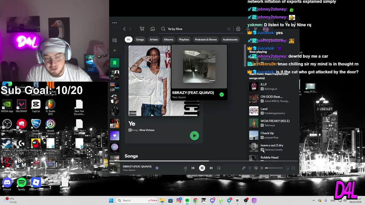
Task: Open the Discord desktop shortcut
Action: [7, 184]
